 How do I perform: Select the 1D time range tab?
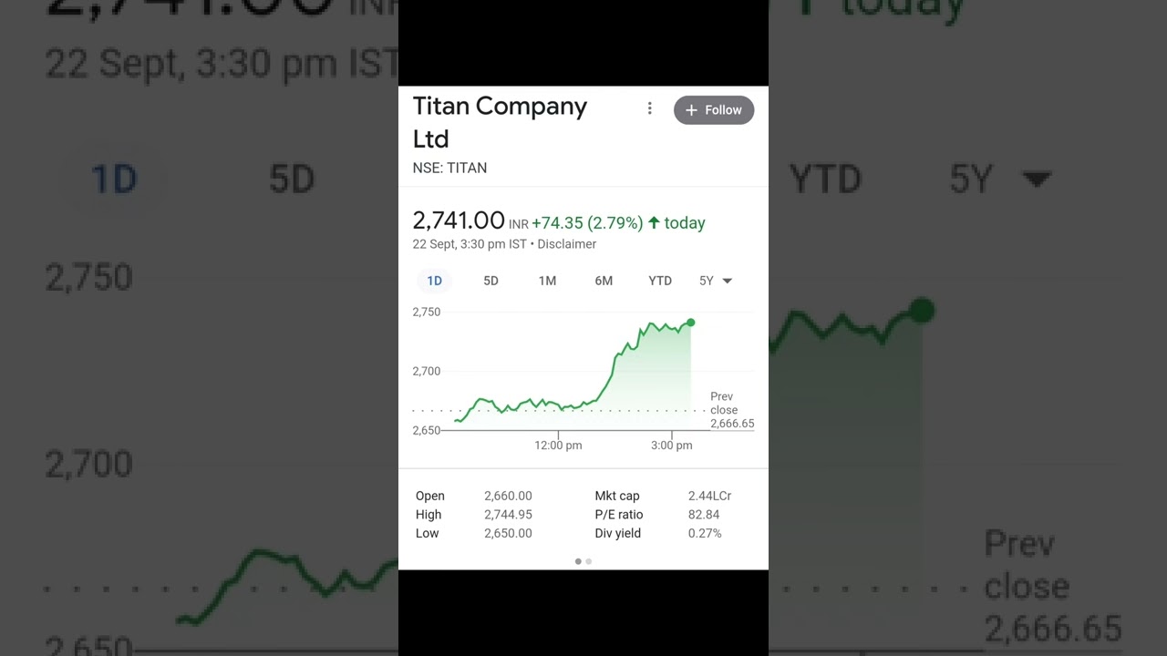[435, 281]
